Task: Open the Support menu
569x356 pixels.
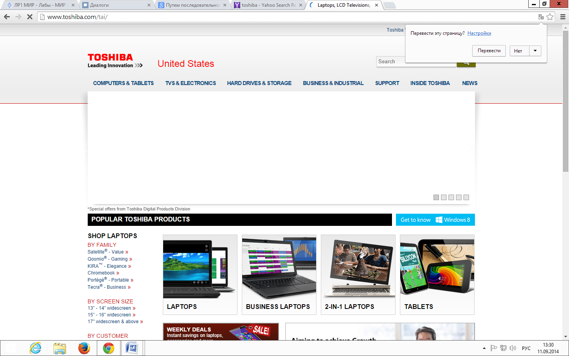Action: click(387, 83)
